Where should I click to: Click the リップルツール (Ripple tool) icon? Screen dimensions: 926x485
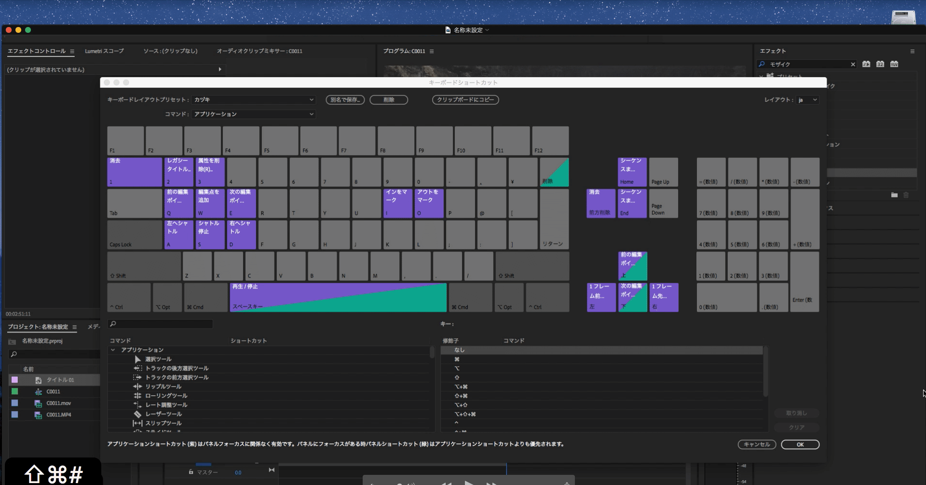137,387
